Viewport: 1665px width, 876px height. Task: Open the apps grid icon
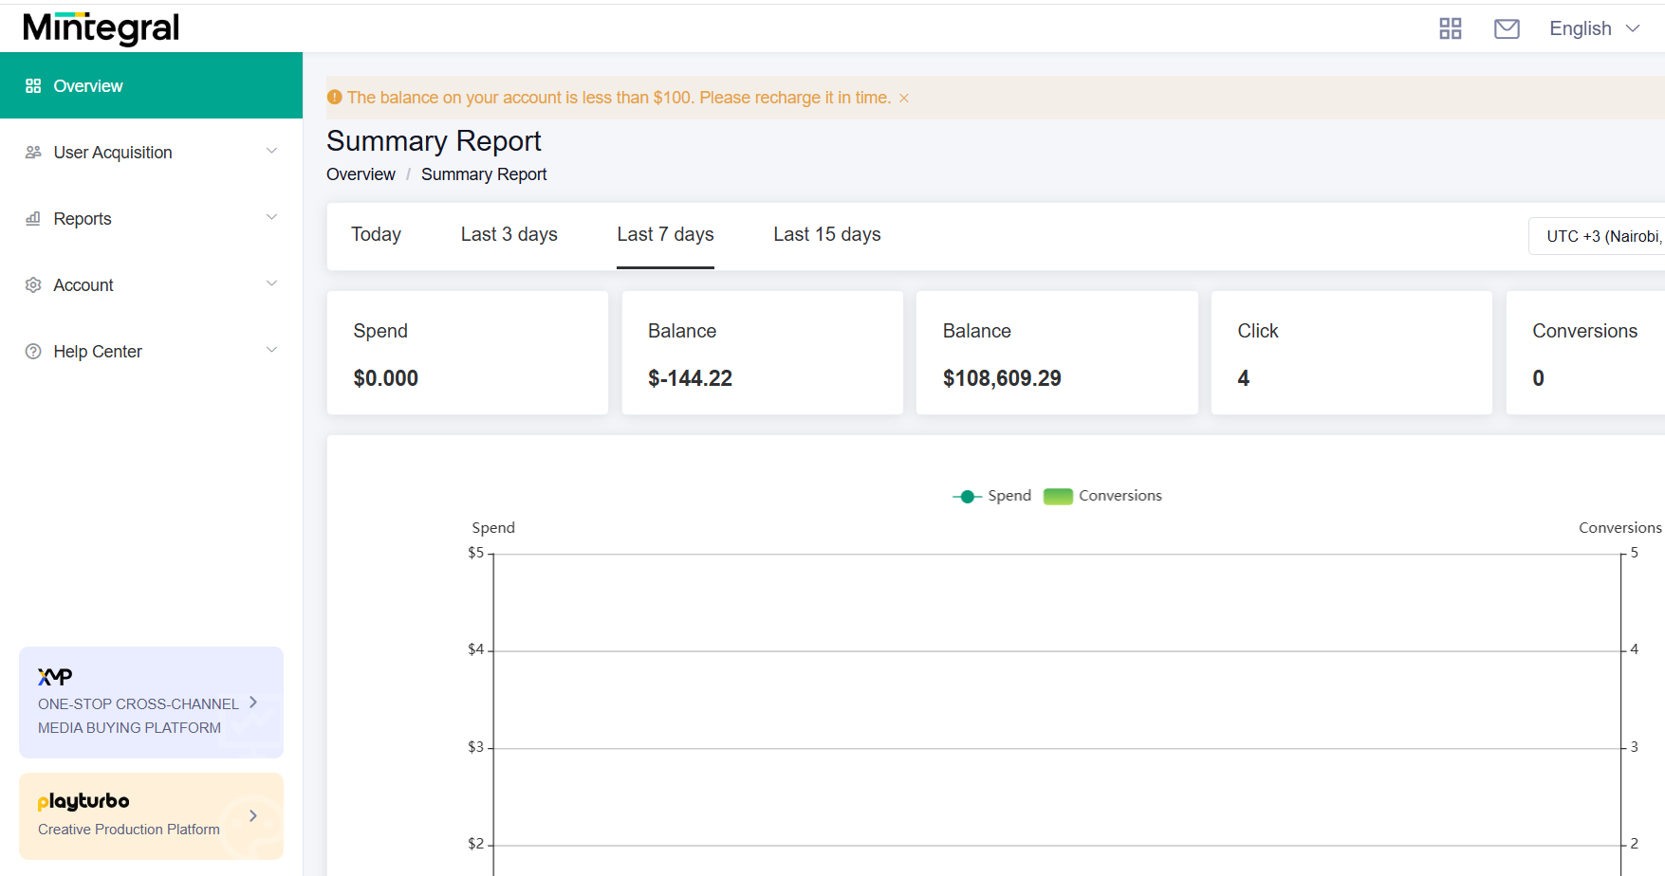point(1450,28)
